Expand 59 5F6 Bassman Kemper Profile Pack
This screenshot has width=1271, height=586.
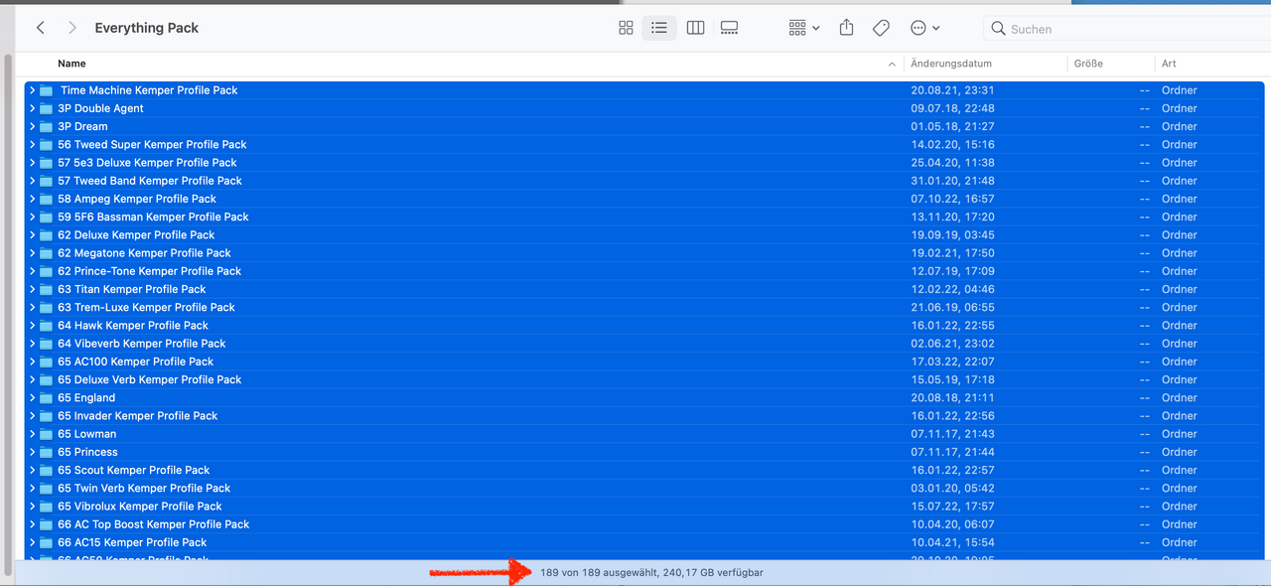coord(32,217)
